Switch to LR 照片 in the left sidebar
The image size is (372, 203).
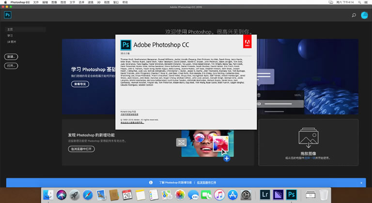[x=12, y=42]
